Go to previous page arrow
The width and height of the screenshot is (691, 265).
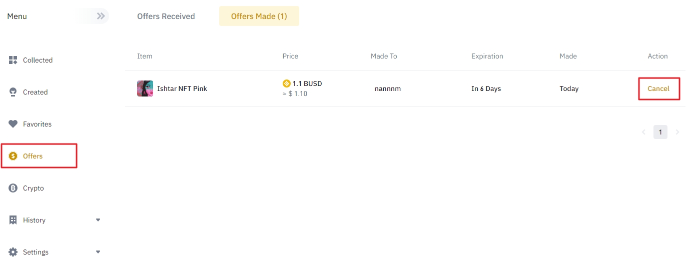click(x=643, y=132)
